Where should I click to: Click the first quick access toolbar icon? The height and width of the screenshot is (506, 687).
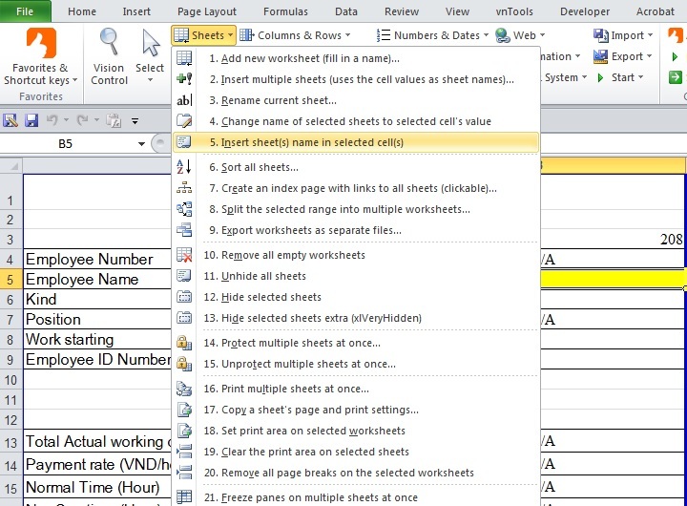pos(10,120)
